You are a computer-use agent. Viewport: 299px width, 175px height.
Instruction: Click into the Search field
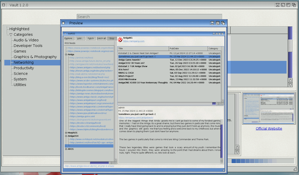coord(149,17)
